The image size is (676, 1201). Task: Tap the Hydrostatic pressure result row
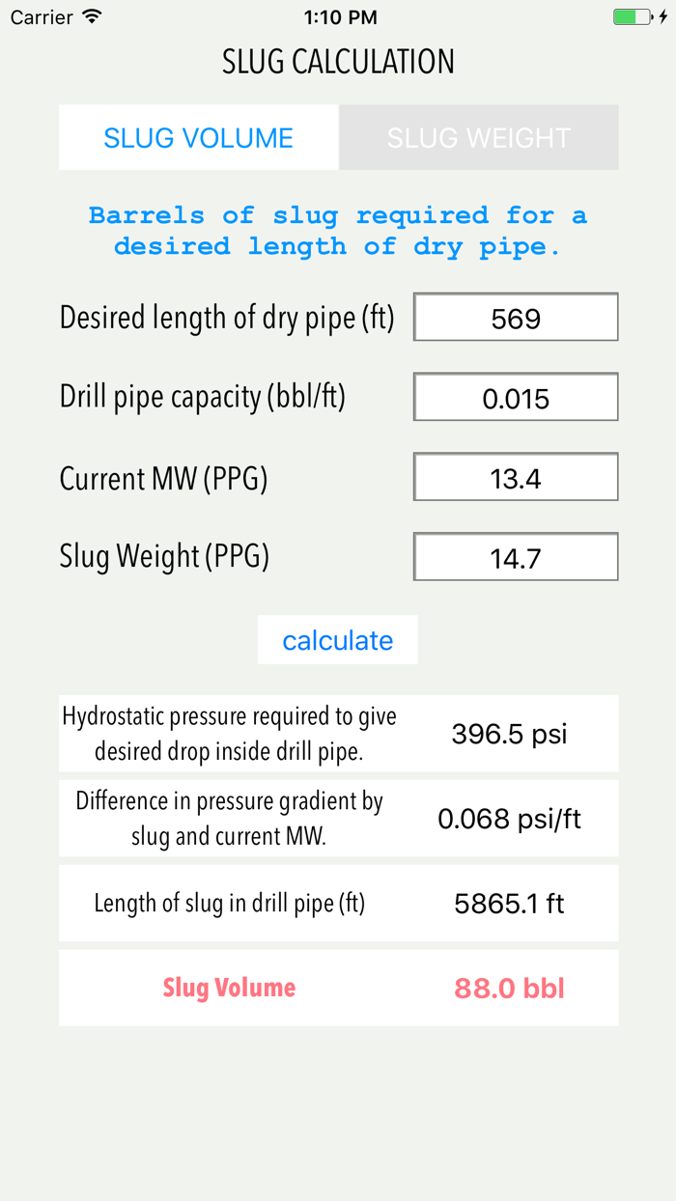[338, 733]
